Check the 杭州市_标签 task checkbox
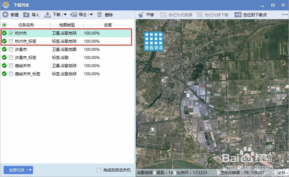The height and width of the screenshot is (177, 289). pos(11,41)
